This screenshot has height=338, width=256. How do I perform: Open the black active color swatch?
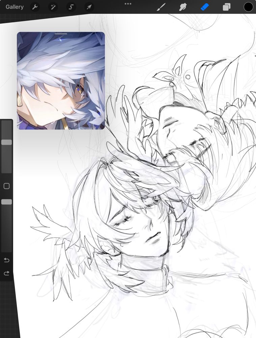248,7
